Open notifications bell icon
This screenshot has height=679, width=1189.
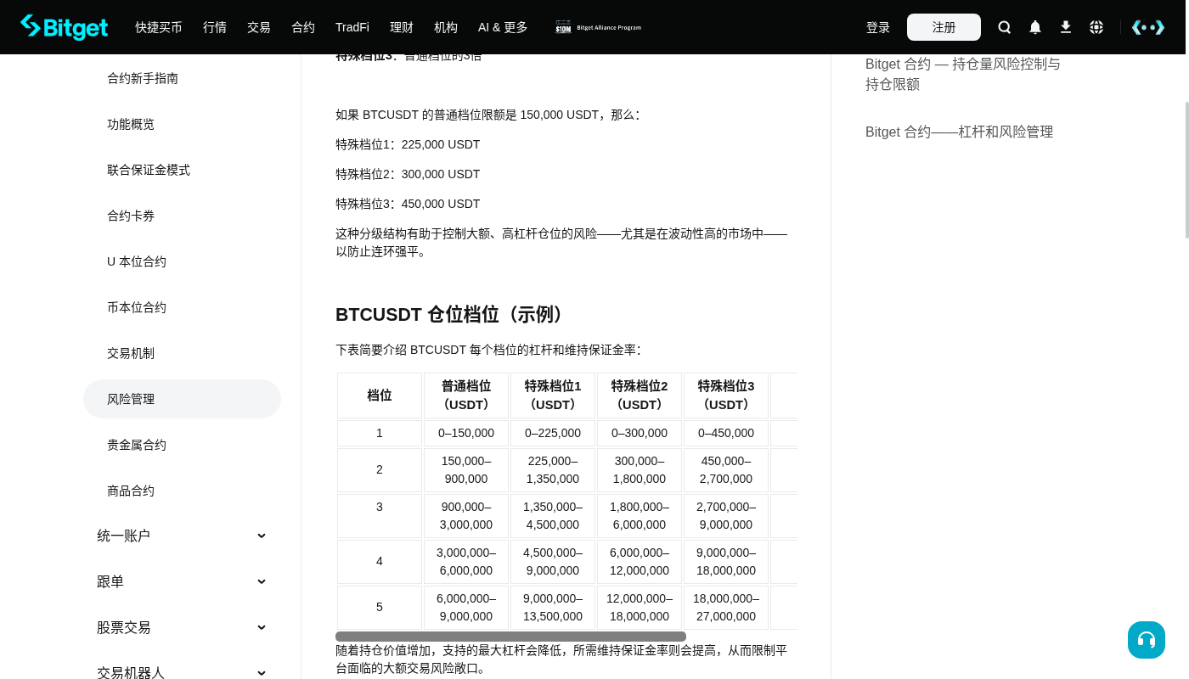[1035, 27]
